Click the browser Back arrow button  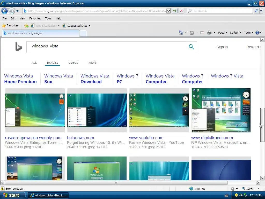[x=4, y=11]
